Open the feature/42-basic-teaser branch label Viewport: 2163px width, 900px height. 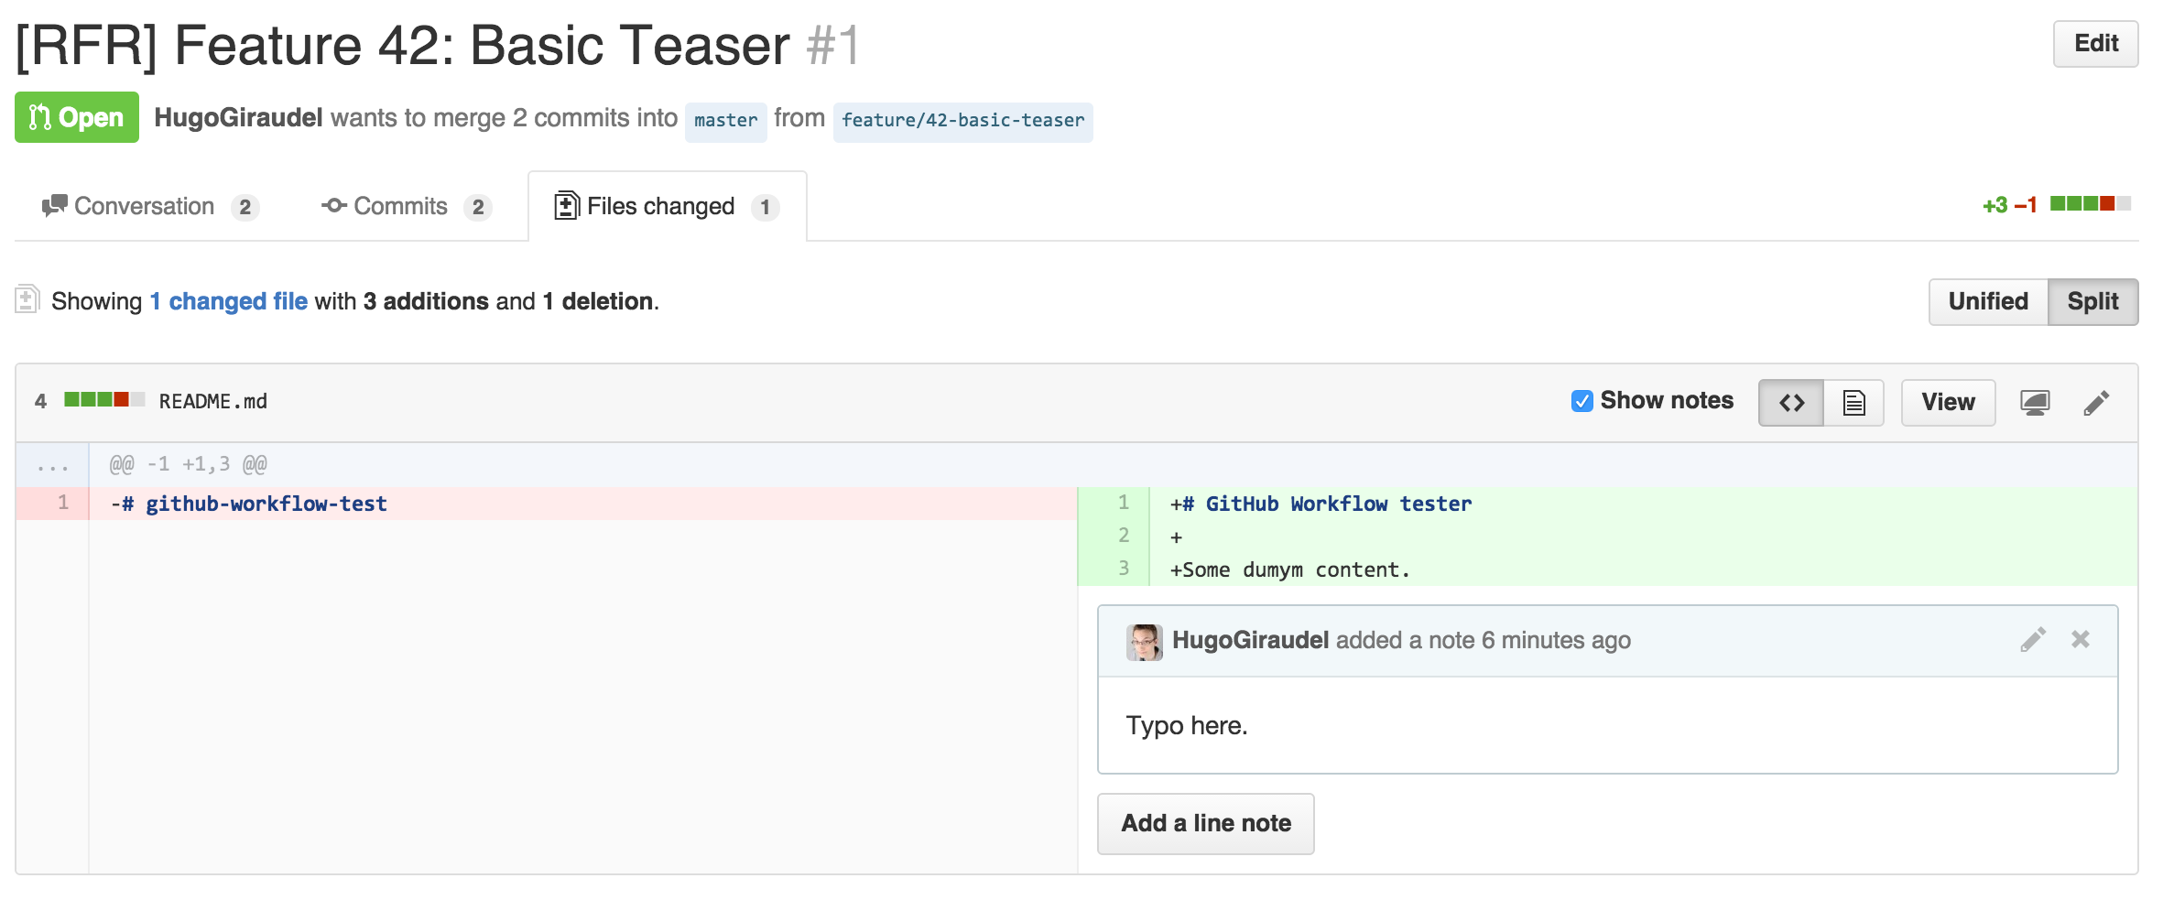962,121
